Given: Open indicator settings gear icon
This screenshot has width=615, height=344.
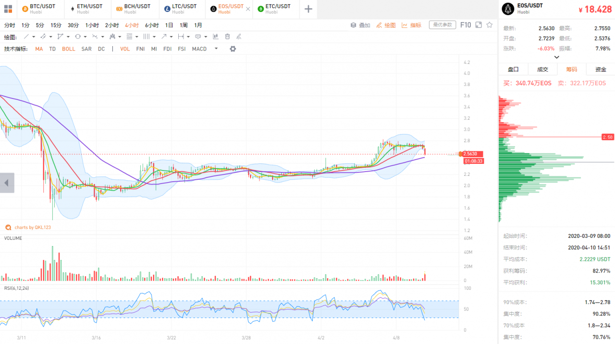Looking at the screenshot, I should [233, 49].
